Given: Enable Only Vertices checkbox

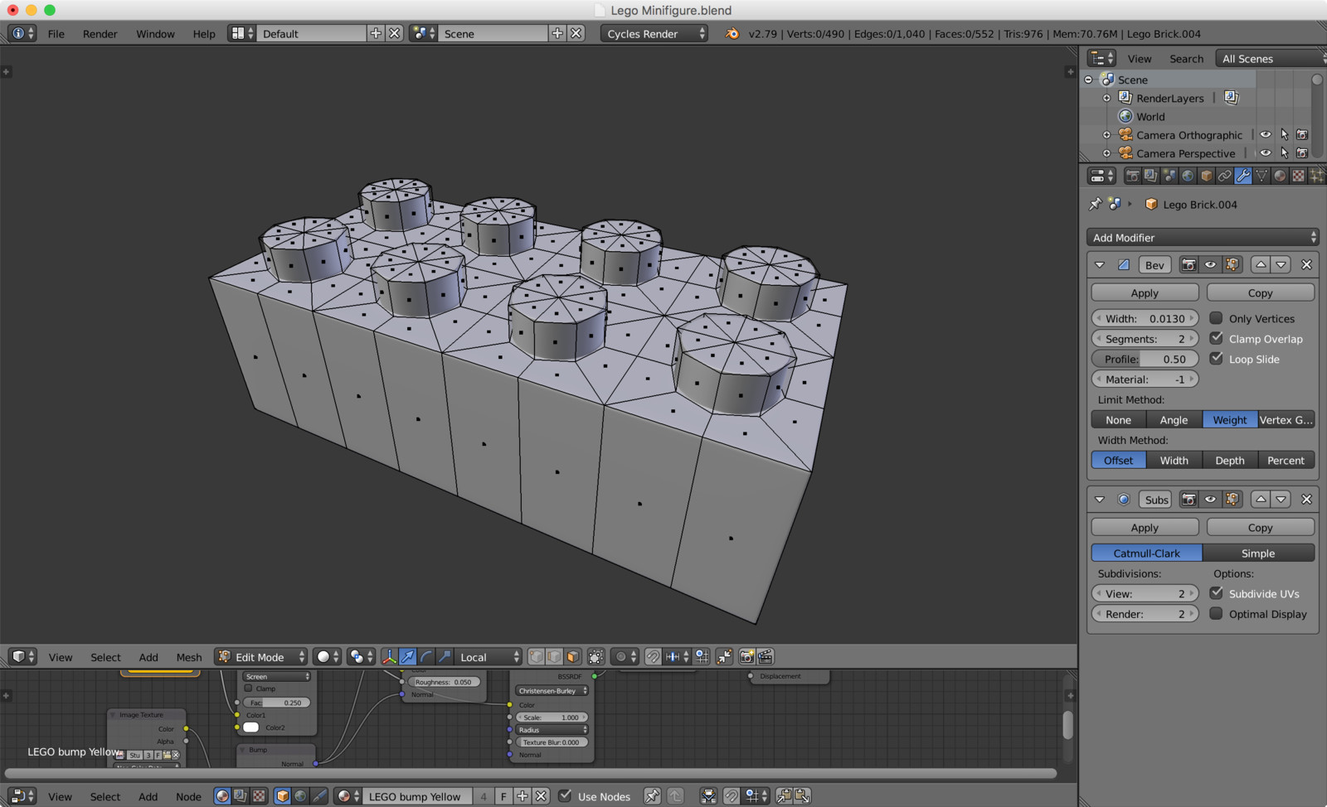Looking at the screenshot, I should (x=1216, y=318).
